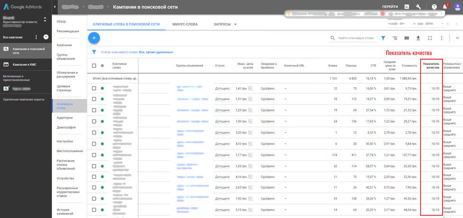Switch to Ключевые слова в поисковой сети tab
Image resolution: width=463 pixels, height=218 pixels.
coord(126,25)
